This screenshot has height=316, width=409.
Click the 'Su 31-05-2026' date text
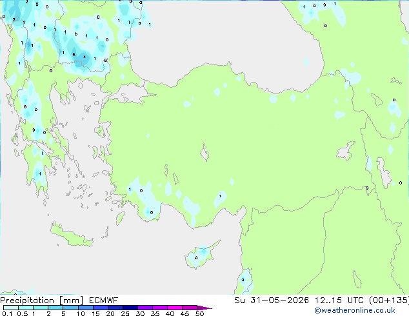pyautogui.click(x=272, y=301)
